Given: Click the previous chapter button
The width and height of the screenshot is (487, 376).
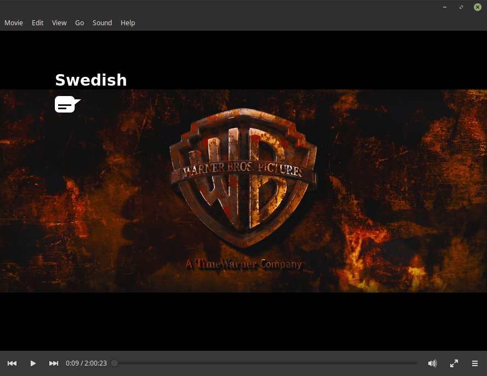Looking at the screenshot, I should click(x=12, y=363).
